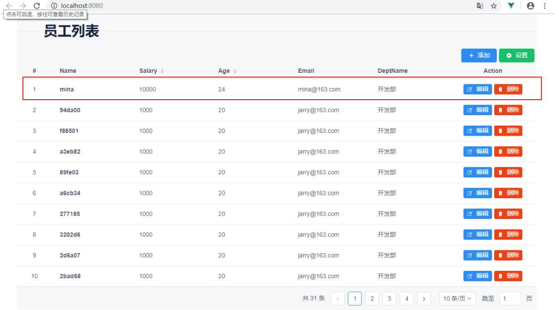Click the 员工列表 page title
The image size is (559, 310).
tap(71, 32)
